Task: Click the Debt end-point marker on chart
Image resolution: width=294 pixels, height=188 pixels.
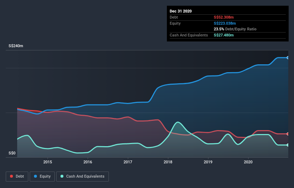Action: (x=288, y=134)
